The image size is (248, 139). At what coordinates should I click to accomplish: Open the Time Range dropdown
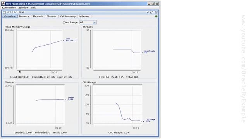pyautogui.click(x=88, y=22)
